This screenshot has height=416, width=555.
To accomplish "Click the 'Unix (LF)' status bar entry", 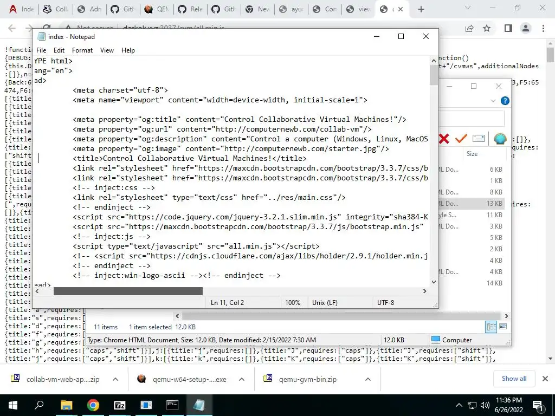I will 325,302.
